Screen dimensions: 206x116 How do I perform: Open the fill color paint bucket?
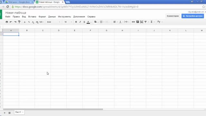click(x=95, y=22)
